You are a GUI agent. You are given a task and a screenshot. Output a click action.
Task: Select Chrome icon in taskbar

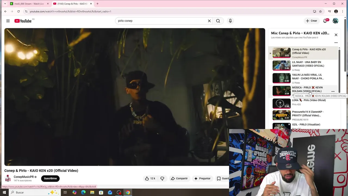[128, 192]
